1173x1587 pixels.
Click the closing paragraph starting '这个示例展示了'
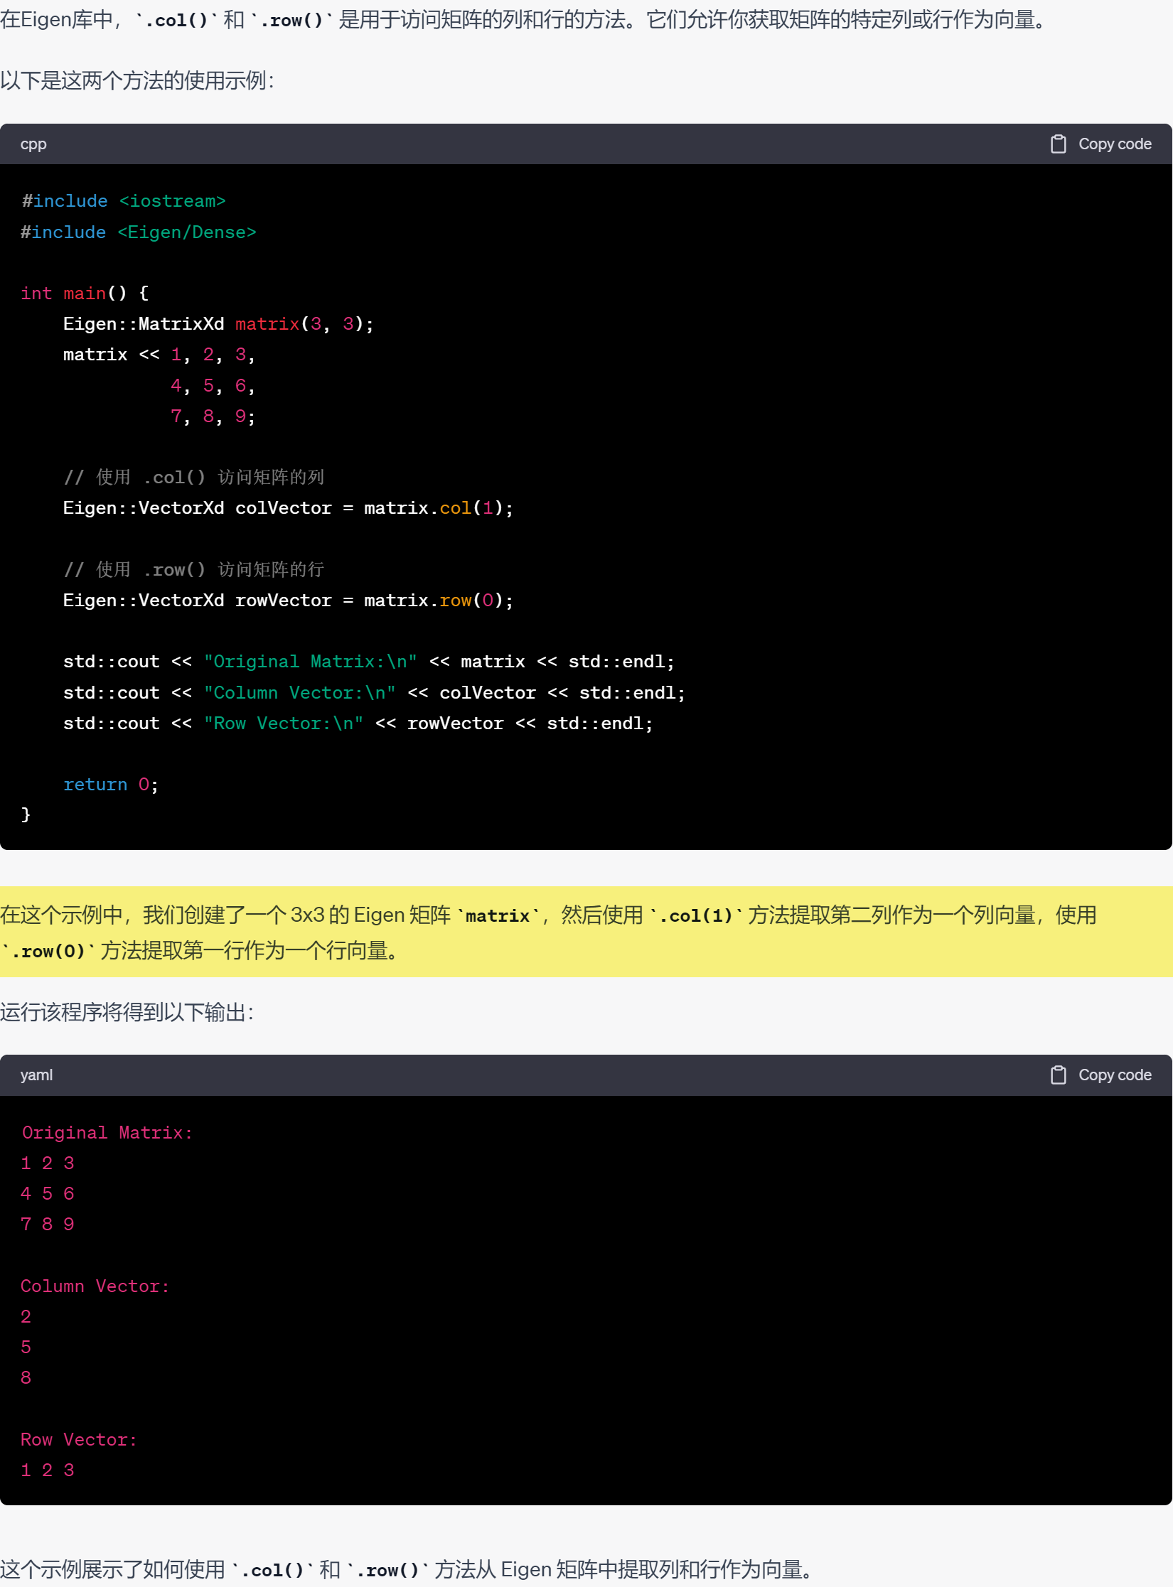coord(407,1569)
